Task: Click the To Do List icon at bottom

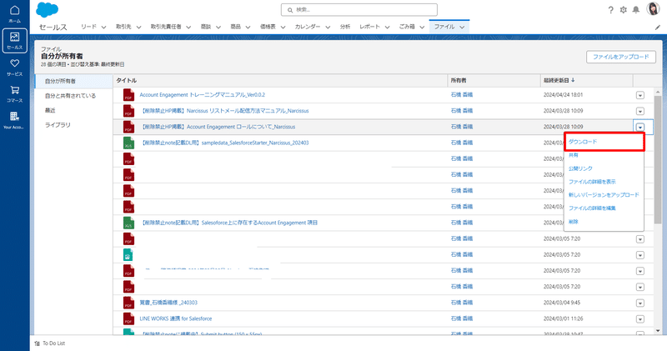Action: coord(37,343)
